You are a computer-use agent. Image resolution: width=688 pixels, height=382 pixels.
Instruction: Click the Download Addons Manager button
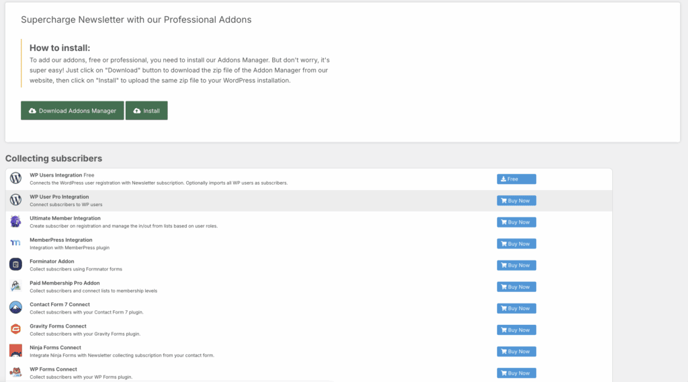[73, 111]
